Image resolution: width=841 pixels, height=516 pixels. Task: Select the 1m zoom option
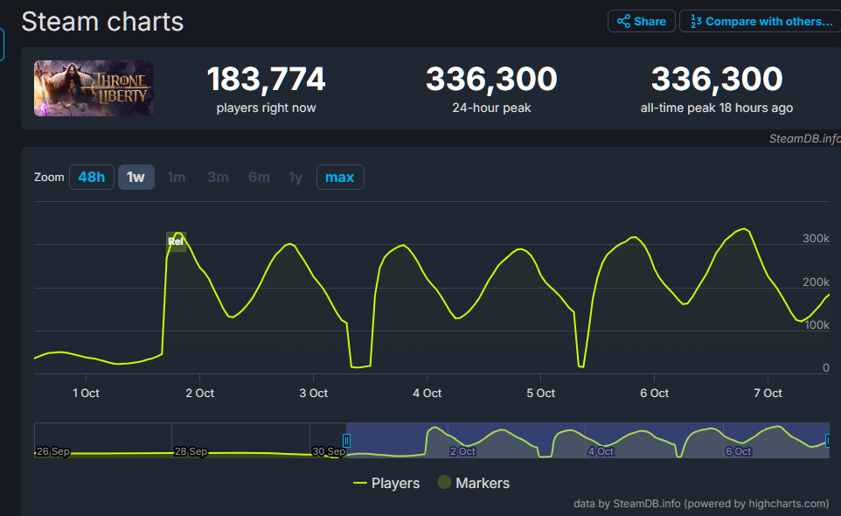click(176, 177)
